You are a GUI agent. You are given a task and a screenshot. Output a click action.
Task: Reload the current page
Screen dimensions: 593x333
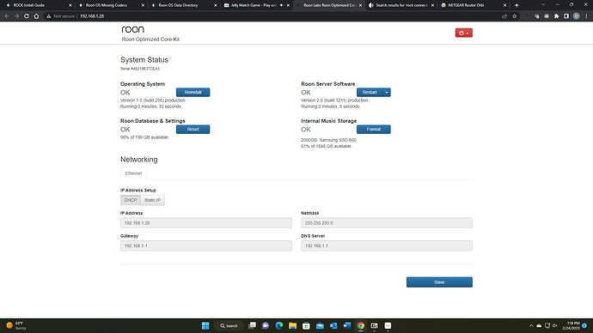point(27,16)
